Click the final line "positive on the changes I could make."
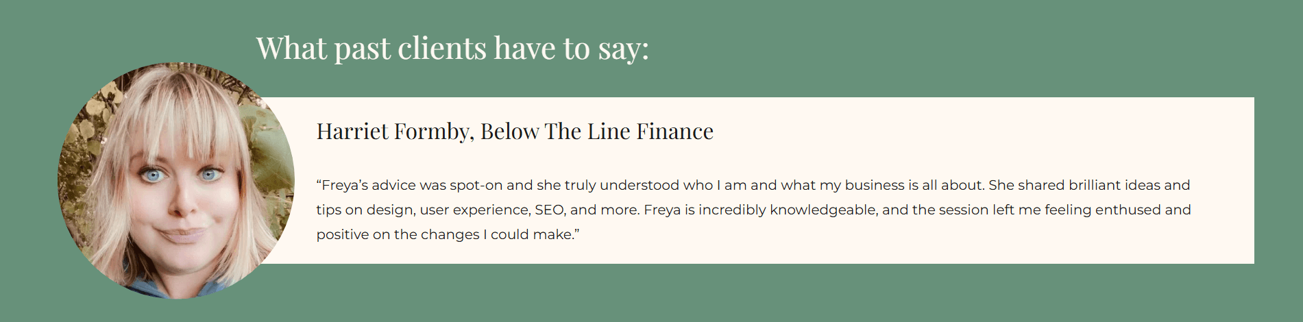 click(448, 234)
